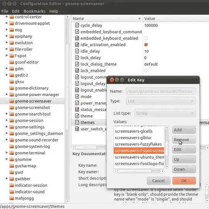Viewport: 209px width, 209px height.
Task: Click the gnome-system-log folder icon
Action: [12, 146]
